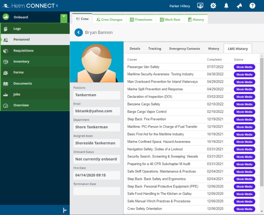Open Parker Hillery user menu
The height and width of the screenshot is (215, 264).
click(180, 6)
